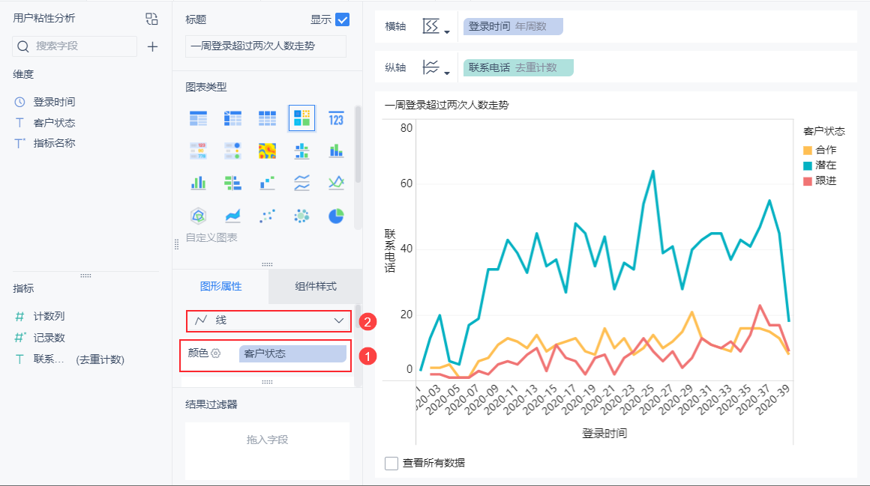The height and width of the screenshot is (486, 870).
Task: Switch to the 组件样式 tab
Action: (x=315, y=287)
